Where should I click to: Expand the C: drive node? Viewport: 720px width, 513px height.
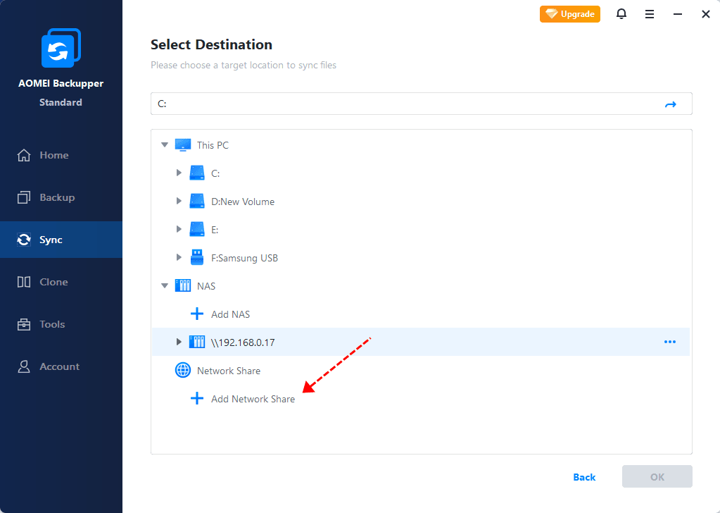click(179, 173)
